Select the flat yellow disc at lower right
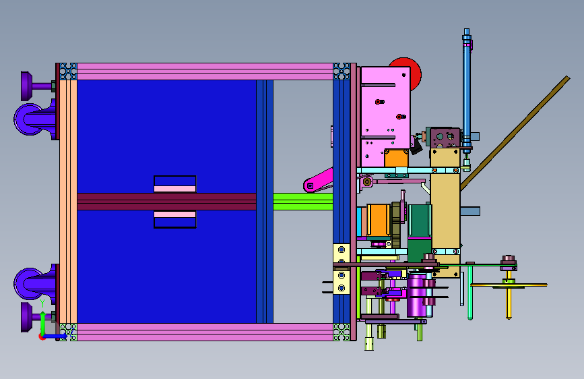Screen dimensions: 584x379 click(509, 285)
